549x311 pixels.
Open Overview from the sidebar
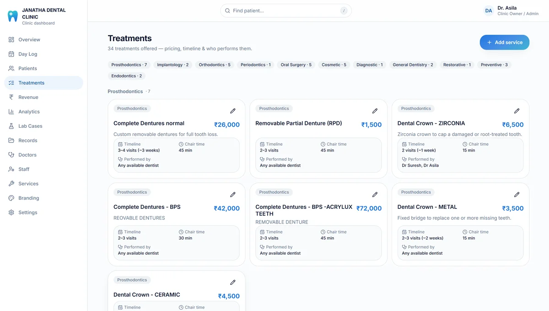[x=43, y=39]
